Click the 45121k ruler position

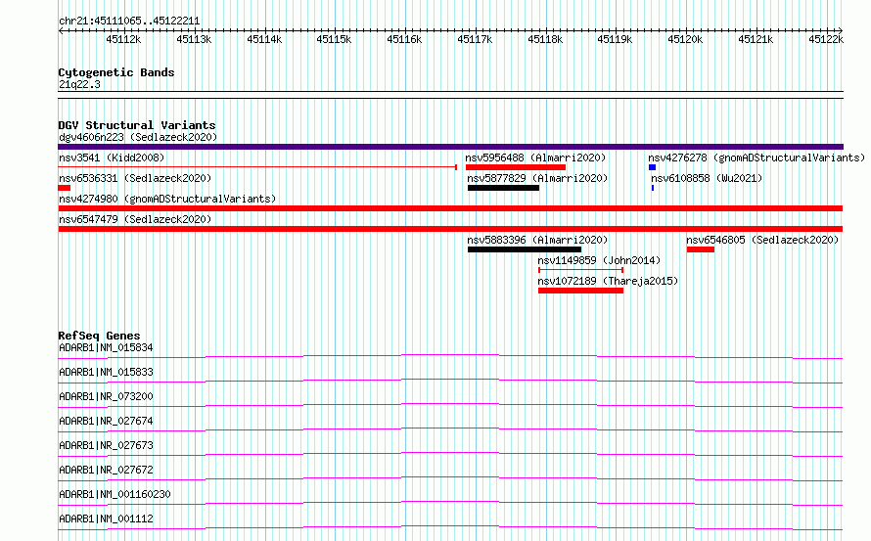click(x=756, y=39)
